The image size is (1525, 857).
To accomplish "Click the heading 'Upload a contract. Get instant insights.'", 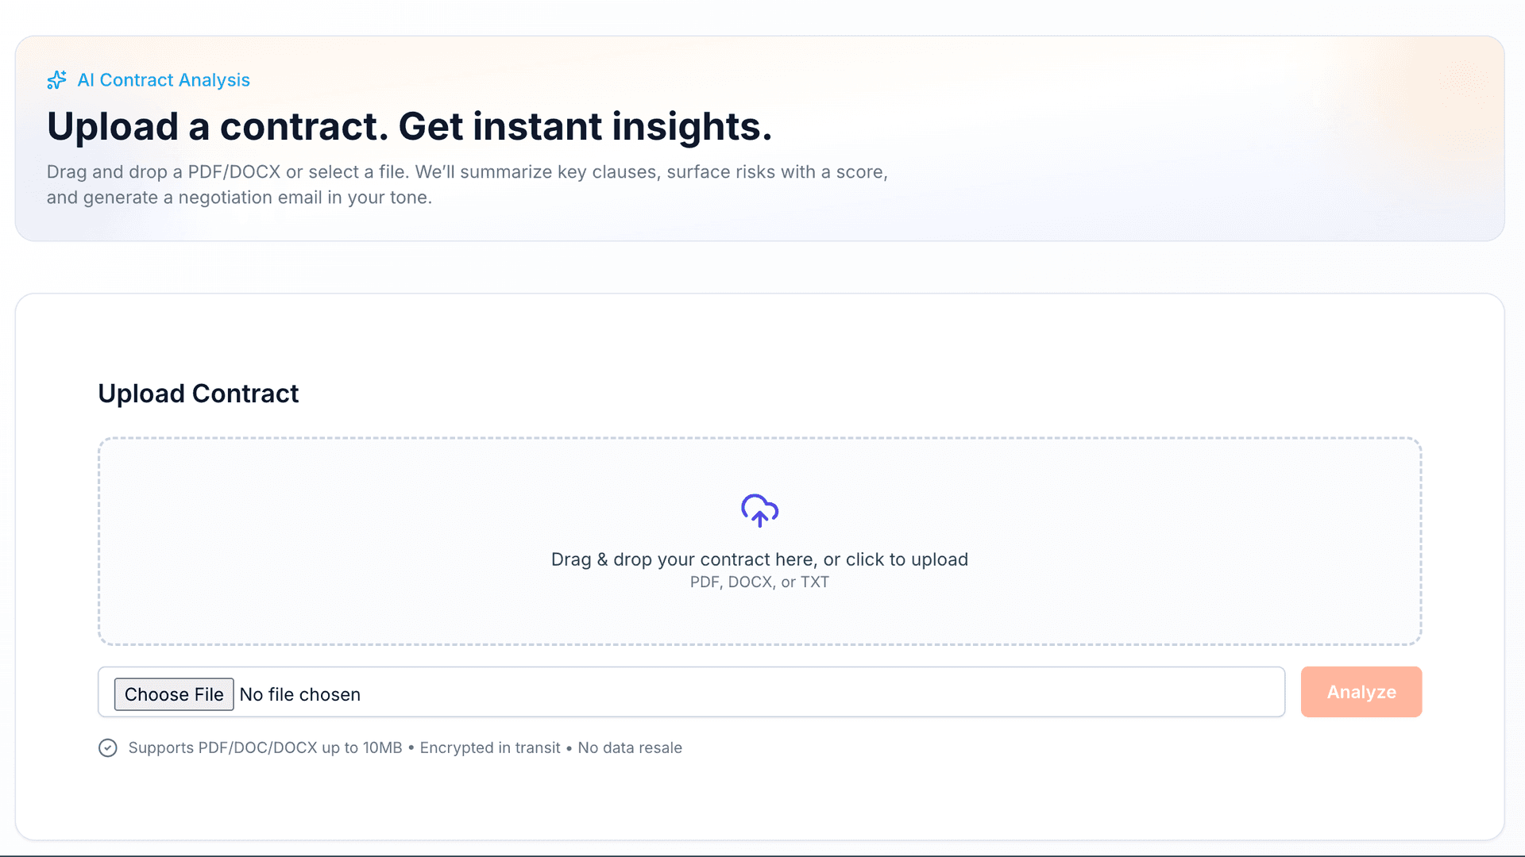I will pos(409,127).
